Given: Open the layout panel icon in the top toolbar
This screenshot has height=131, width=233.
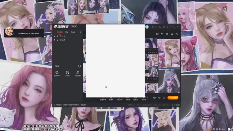Looking at the screenshot, I should [x=167, y=34].
